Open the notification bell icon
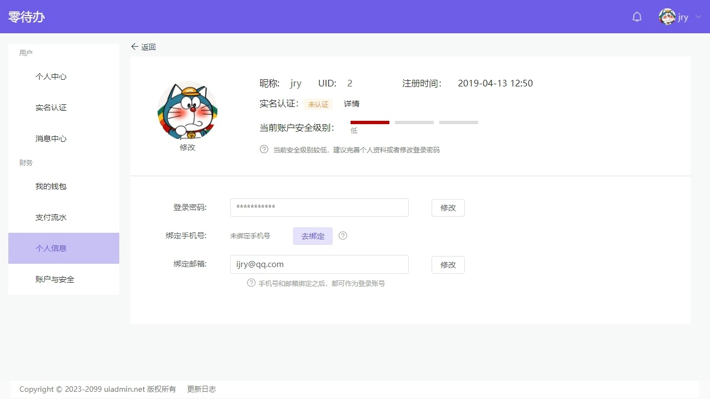This screenshot has height=399, width=710. coord(637,17)
